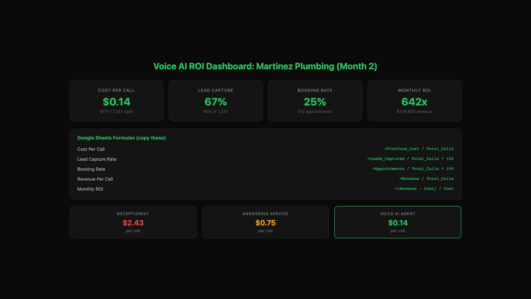
Task: Select the highlighted Voice AI Agent card
Action: point(398,222)
